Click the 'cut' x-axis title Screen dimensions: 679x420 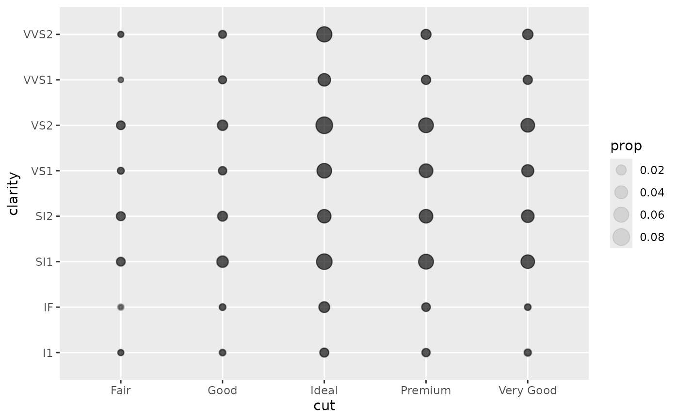[x=324, y=405]
